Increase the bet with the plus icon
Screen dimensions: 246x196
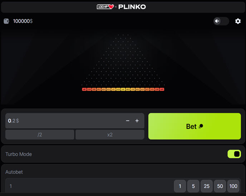(137, 121)
